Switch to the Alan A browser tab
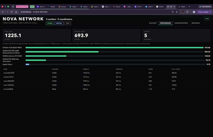The image size is (213, 137). click(106, 7)
